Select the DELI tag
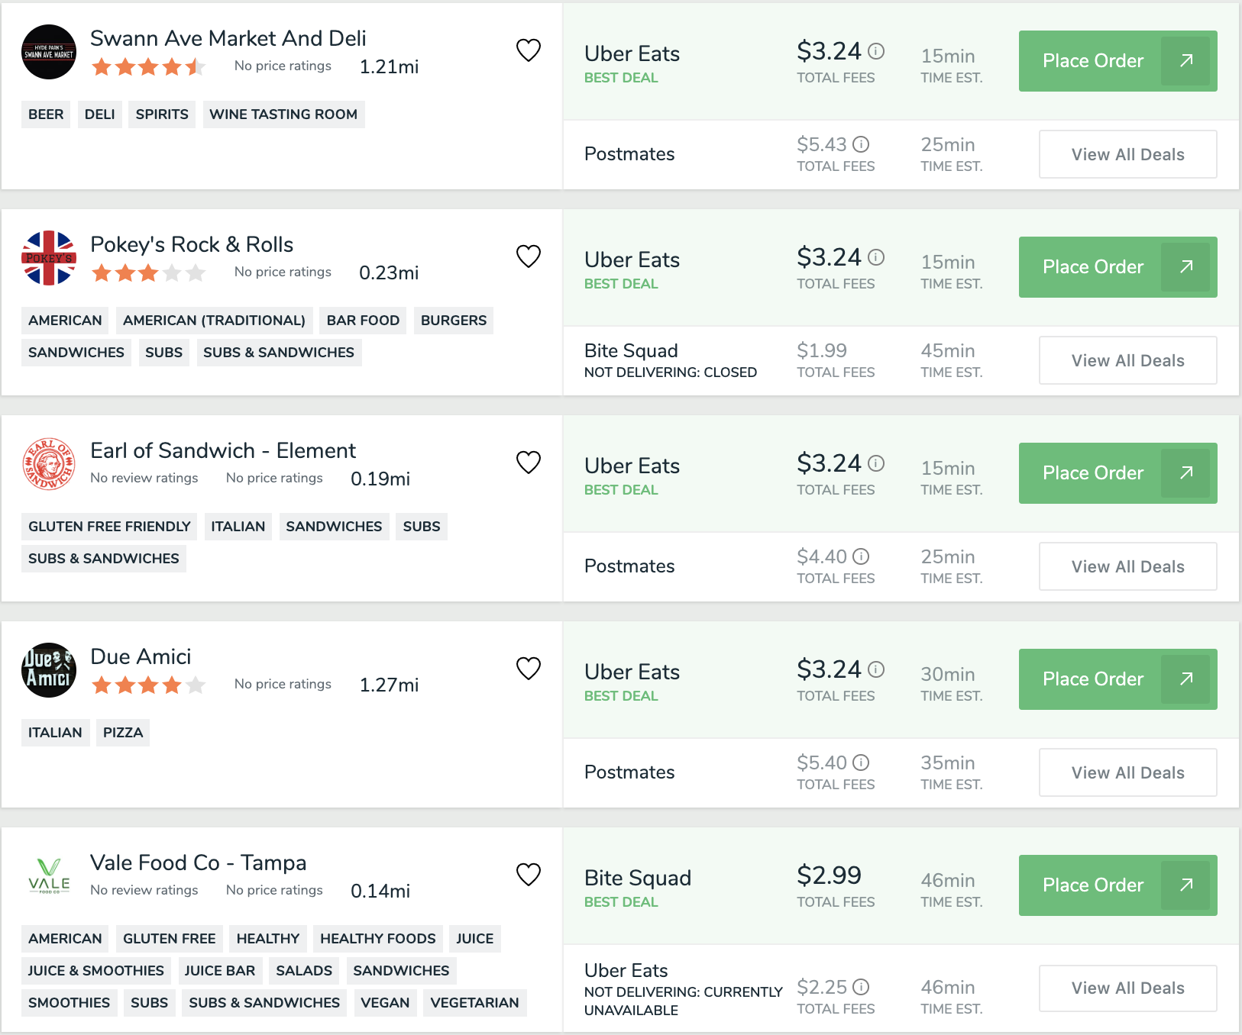The image size is (1242, 1035). [100, 114]
